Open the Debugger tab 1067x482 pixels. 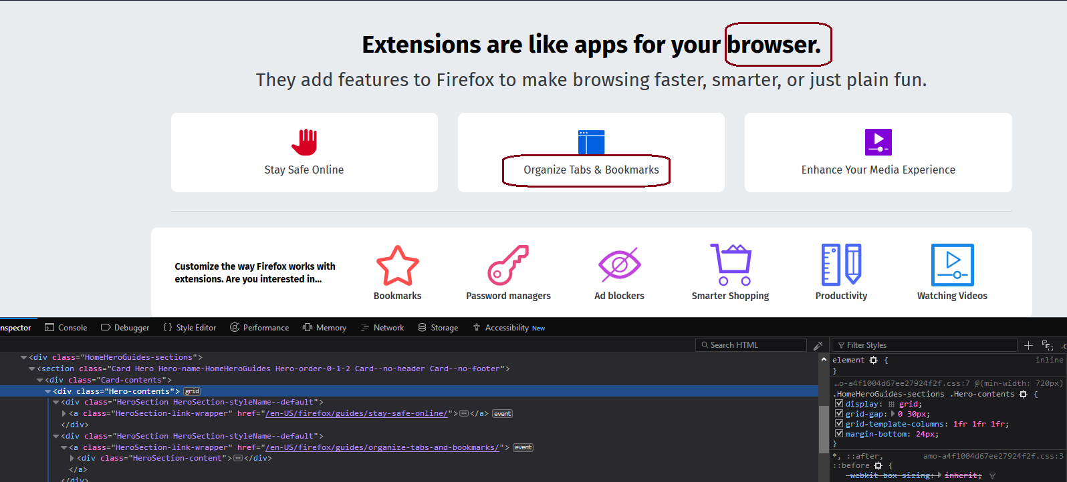[x=125, y=328]
